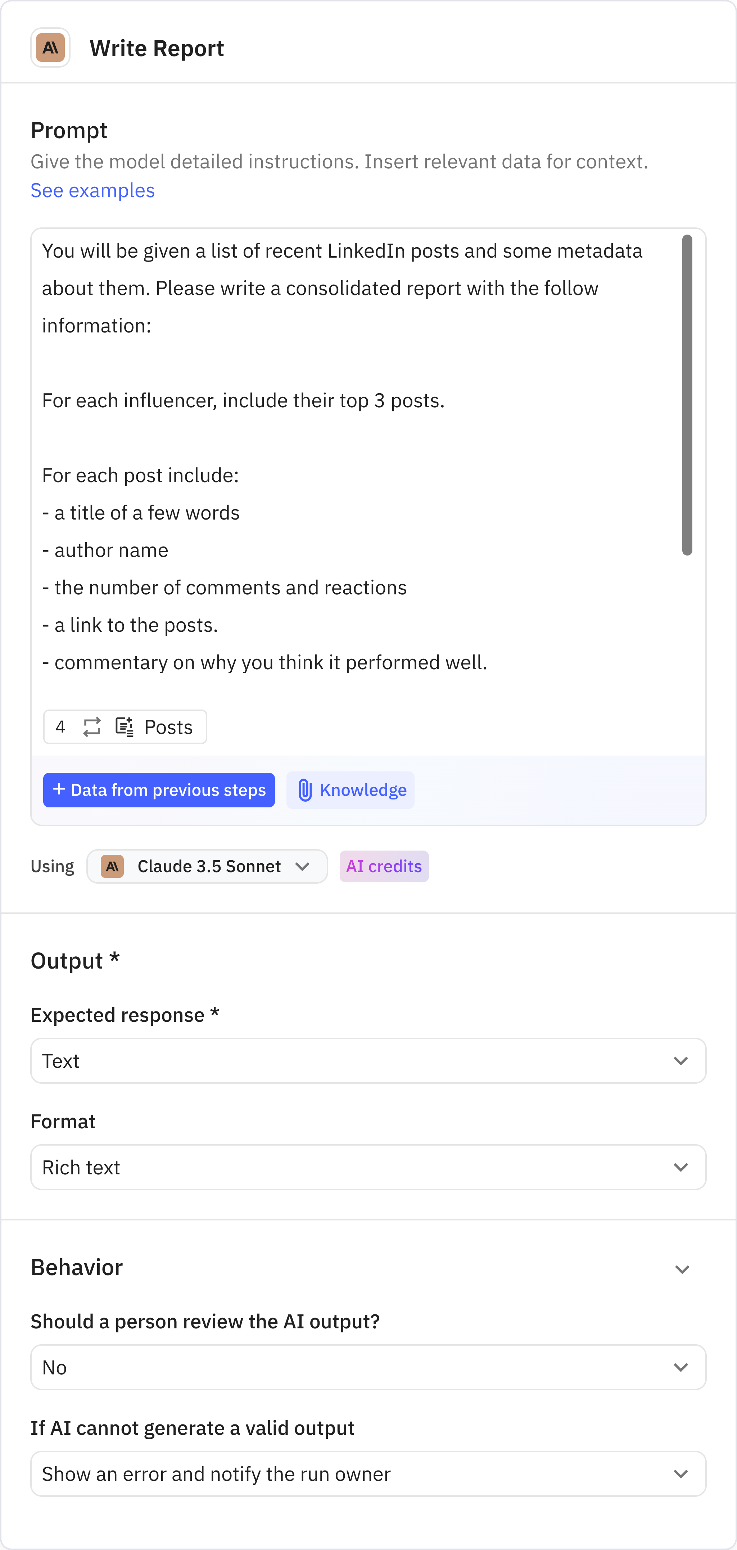Open the See examples link
The image size is (737, 1550).
(92, 190)
